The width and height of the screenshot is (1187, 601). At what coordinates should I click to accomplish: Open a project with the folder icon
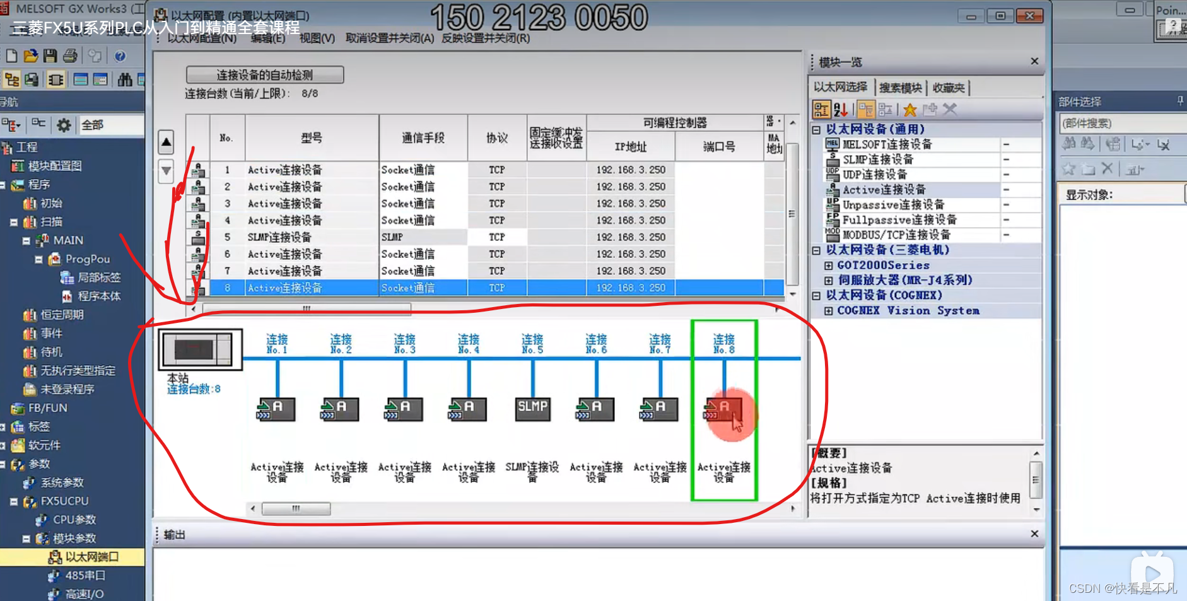coord(31,56)
